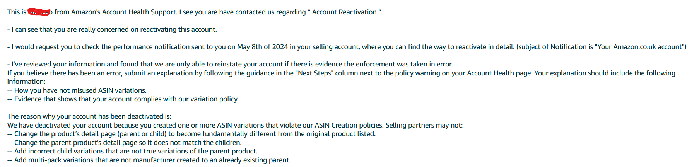Click the quoted "Next Steps" column text
Image resolution: width=699 pixels, height=167 pixels.
coord(314,73)
